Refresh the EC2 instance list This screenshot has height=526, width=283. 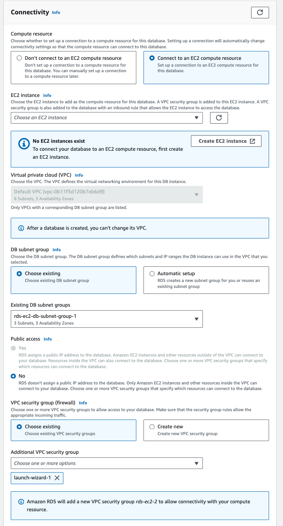(x=218, y=118)
